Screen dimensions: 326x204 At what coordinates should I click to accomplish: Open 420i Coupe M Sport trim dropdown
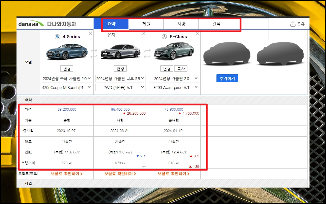click(x=67, y=87)
